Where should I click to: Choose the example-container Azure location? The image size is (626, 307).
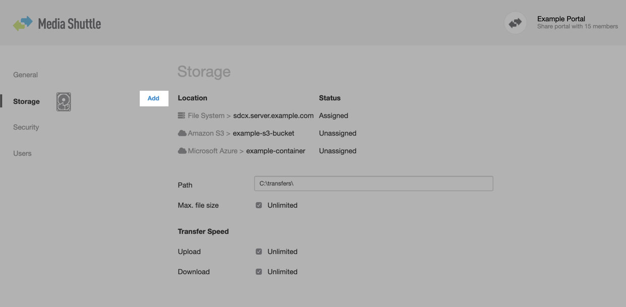(x=275, y=151)
